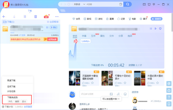Open the emoji smiley picker
Screen dimensions: 173x110
pyautogui.click(x=125, y=94)
